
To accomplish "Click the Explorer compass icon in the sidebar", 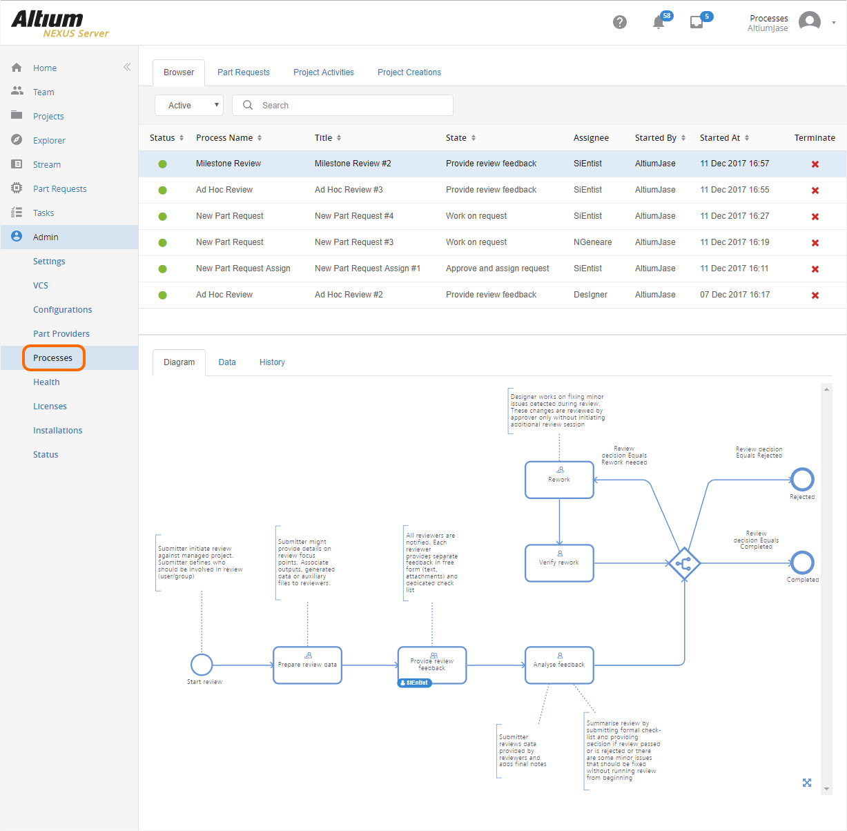I will [17, 140].
